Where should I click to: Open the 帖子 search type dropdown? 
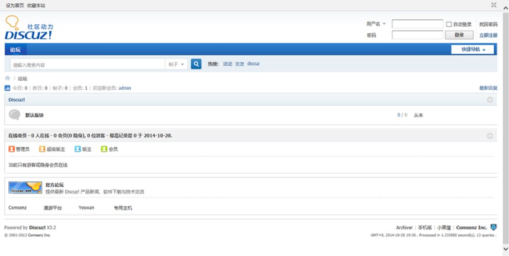177,64
